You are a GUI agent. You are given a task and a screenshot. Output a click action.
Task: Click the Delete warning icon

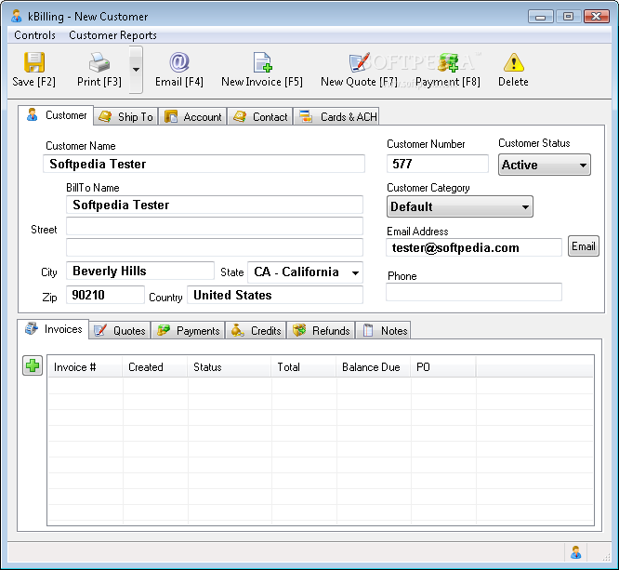[x=514, y=62]
